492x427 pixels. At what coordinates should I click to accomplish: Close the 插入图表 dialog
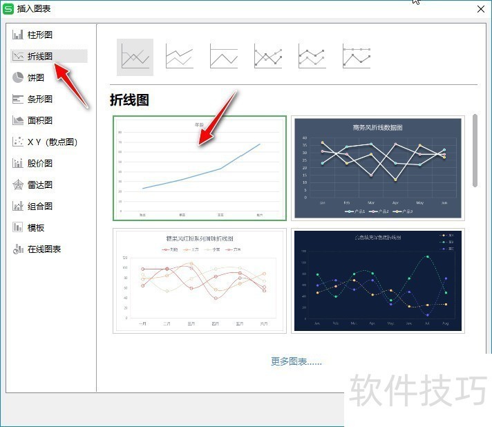point(481,9)
